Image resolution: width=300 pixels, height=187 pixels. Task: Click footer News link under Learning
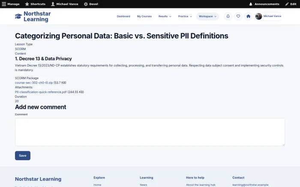(144, 185)
